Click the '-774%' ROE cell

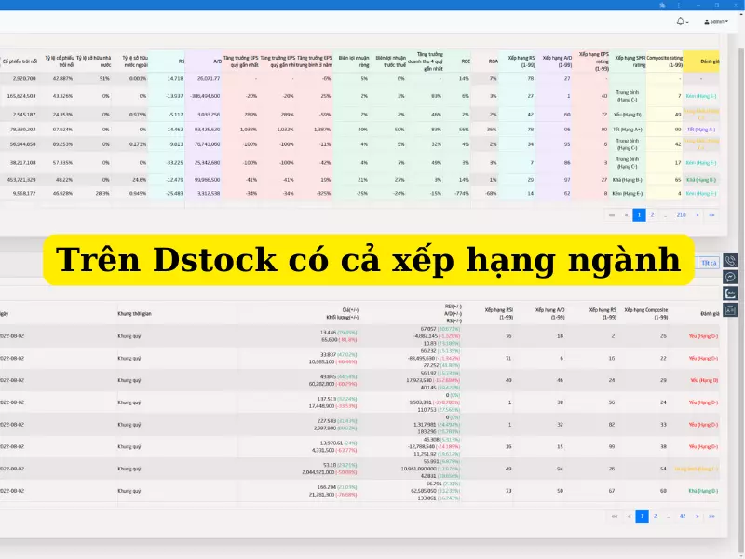point(462,194)
